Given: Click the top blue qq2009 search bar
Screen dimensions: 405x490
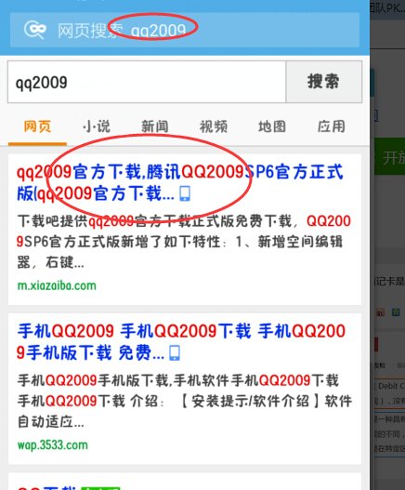Looking at the screenshot, I should (x=185, y=30).
